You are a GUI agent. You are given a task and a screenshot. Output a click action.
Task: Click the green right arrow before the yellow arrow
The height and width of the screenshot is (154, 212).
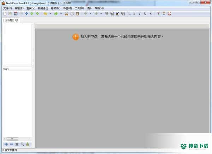(x=37, y=14)
